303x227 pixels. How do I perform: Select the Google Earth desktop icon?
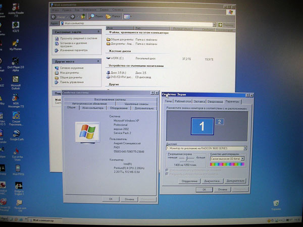click(x=17, y=135)
